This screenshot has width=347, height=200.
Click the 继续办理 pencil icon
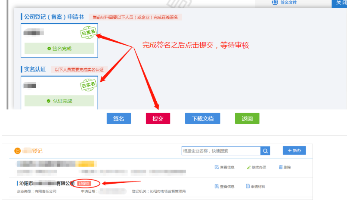pyautogui.click(x=248, y=167)
